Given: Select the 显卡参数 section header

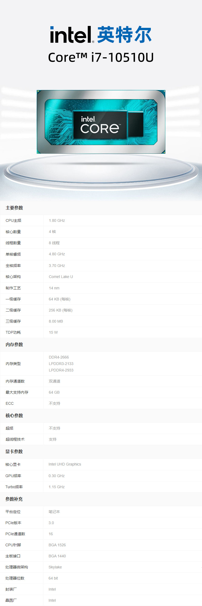Looking at the screenshot, I should (14, 451).
